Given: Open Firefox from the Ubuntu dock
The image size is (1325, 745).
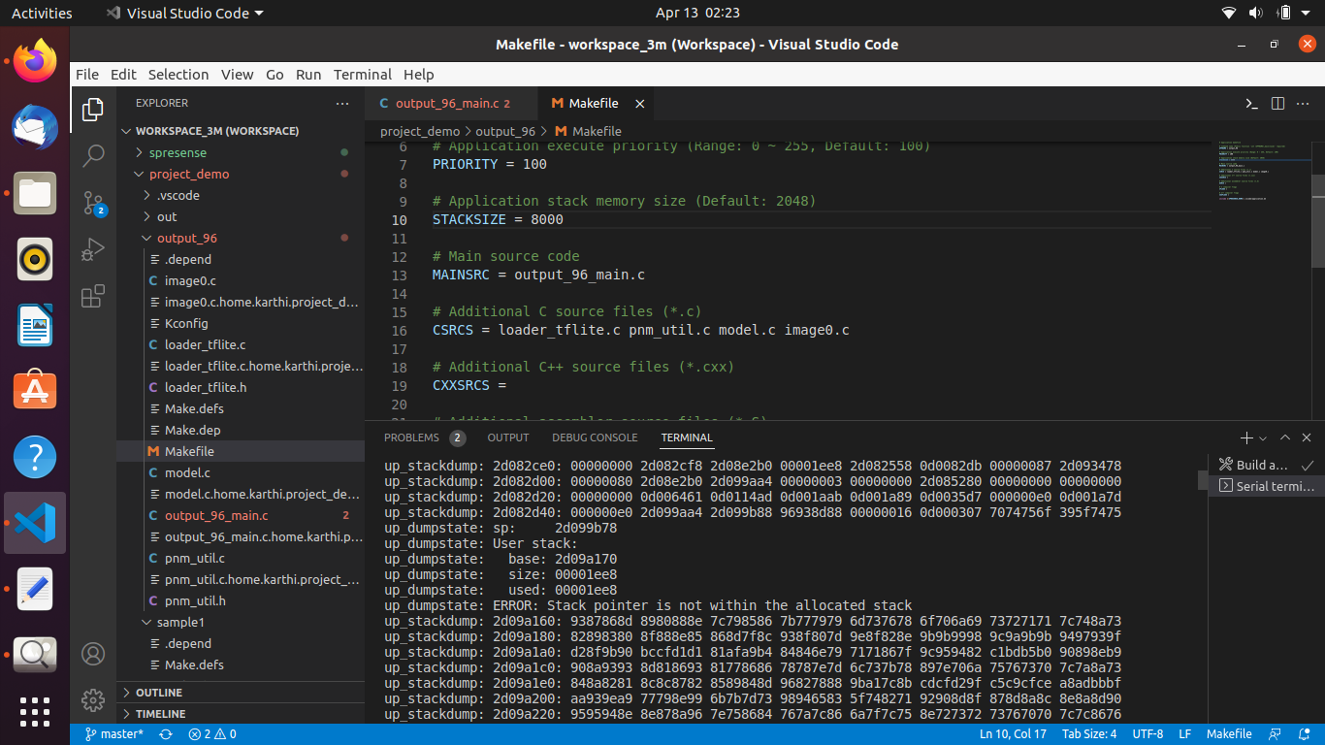Looking at the screenshot, I should [x=35, y=61].
